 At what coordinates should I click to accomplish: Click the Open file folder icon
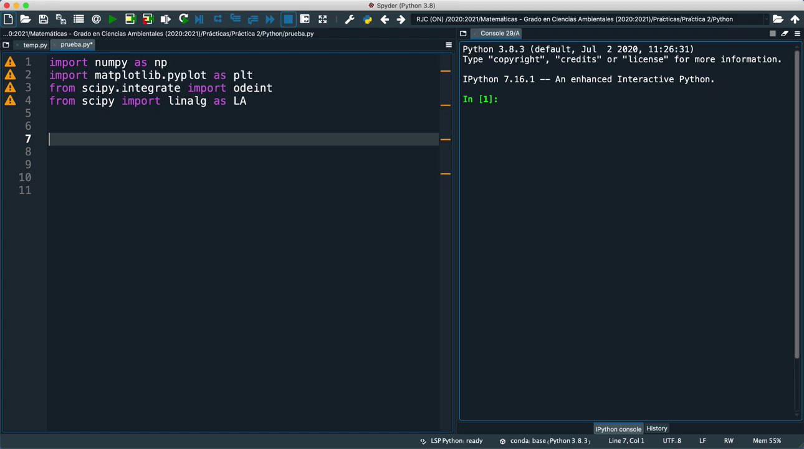click(26, 19)
